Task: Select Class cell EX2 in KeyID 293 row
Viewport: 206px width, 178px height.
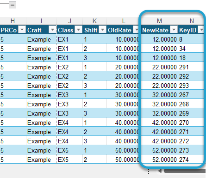Action: pos(69,85)
